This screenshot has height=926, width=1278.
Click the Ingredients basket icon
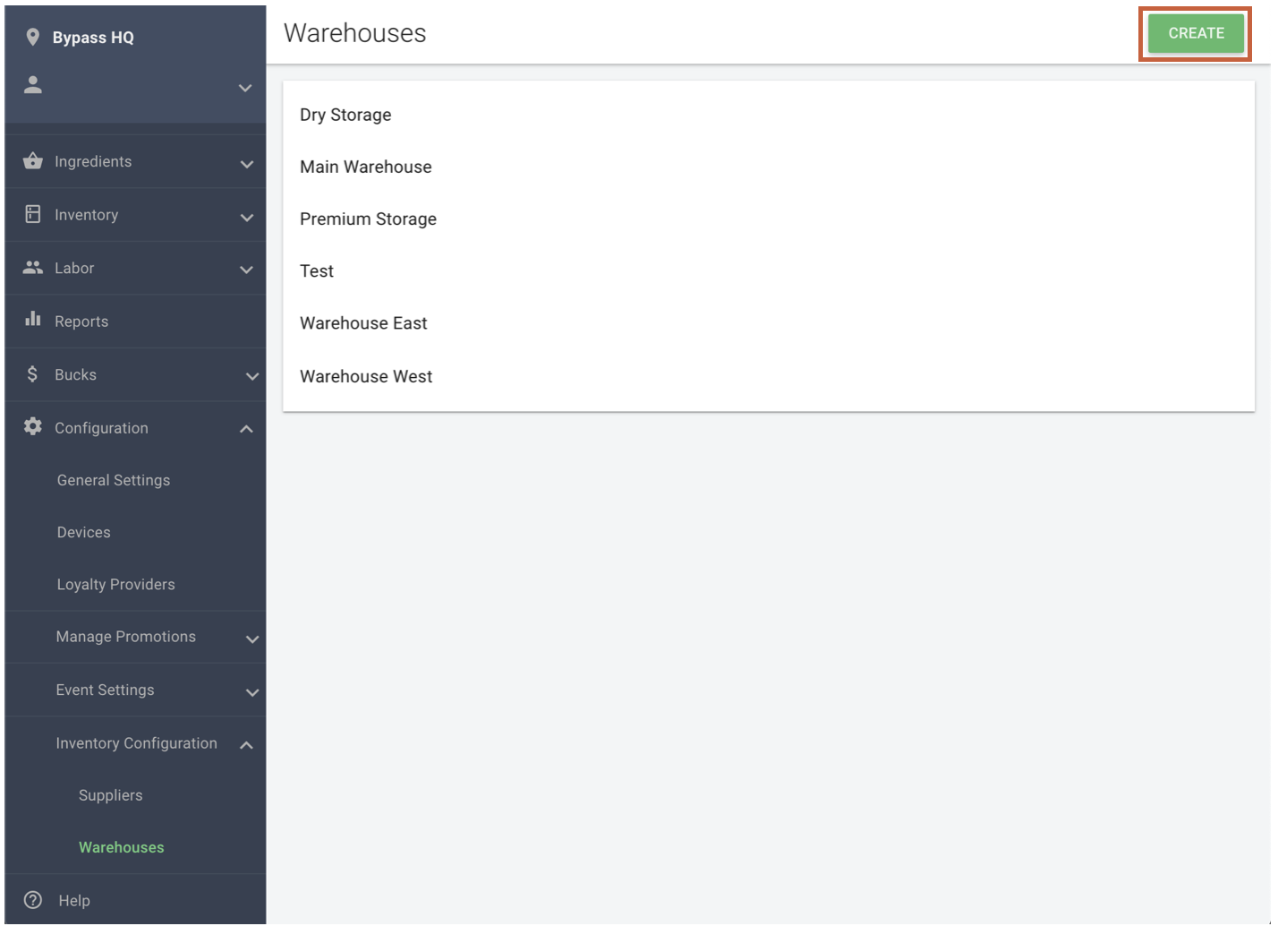click(x=33, y=161)
